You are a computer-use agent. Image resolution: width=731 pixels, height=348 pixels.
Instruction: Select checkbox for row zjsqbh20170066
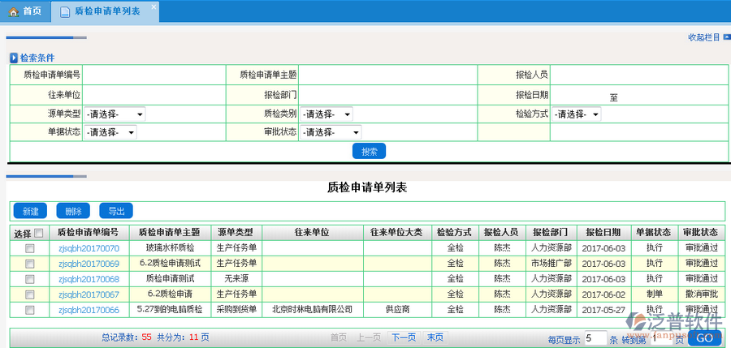click(x=30, y=310)
